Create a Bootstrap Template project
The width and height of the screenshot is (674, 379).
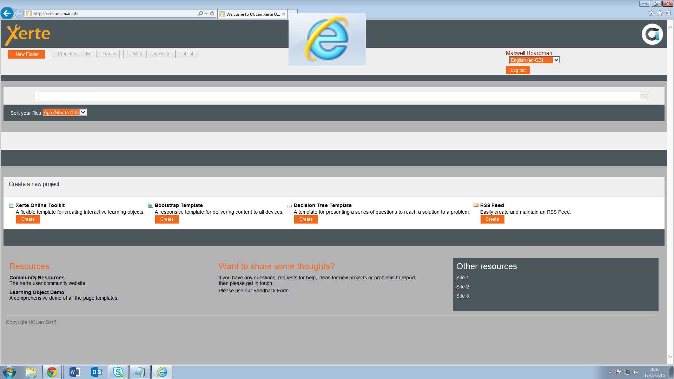point(167,219)
